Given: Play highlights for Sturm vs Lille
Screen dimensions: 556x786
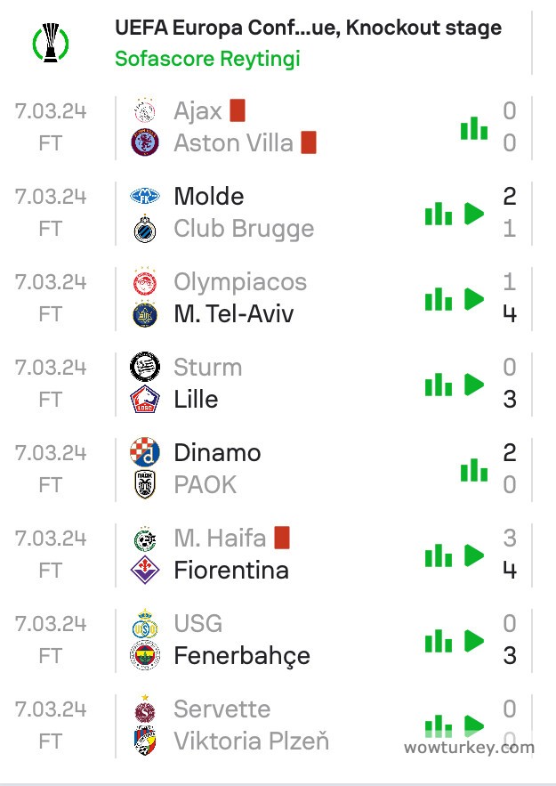Looking at the screenshot, I should click(474, 385).
